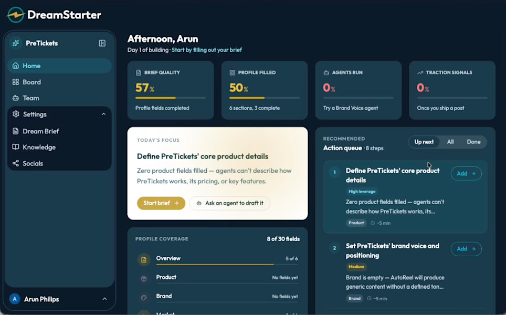Select the Brand coverage row
The height and width of the screenshot is (315, 506).
(218, 297)
